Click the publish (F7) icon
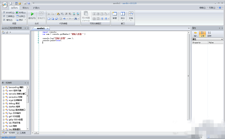Image resolution: width=225 pixels, height=139 pixels. (41, 14)
